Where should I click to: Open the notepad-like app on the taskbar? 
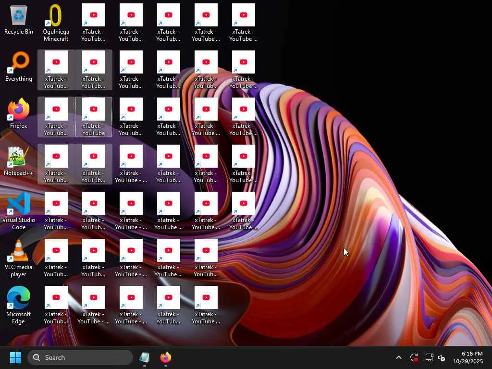click(x=144, y=357)
